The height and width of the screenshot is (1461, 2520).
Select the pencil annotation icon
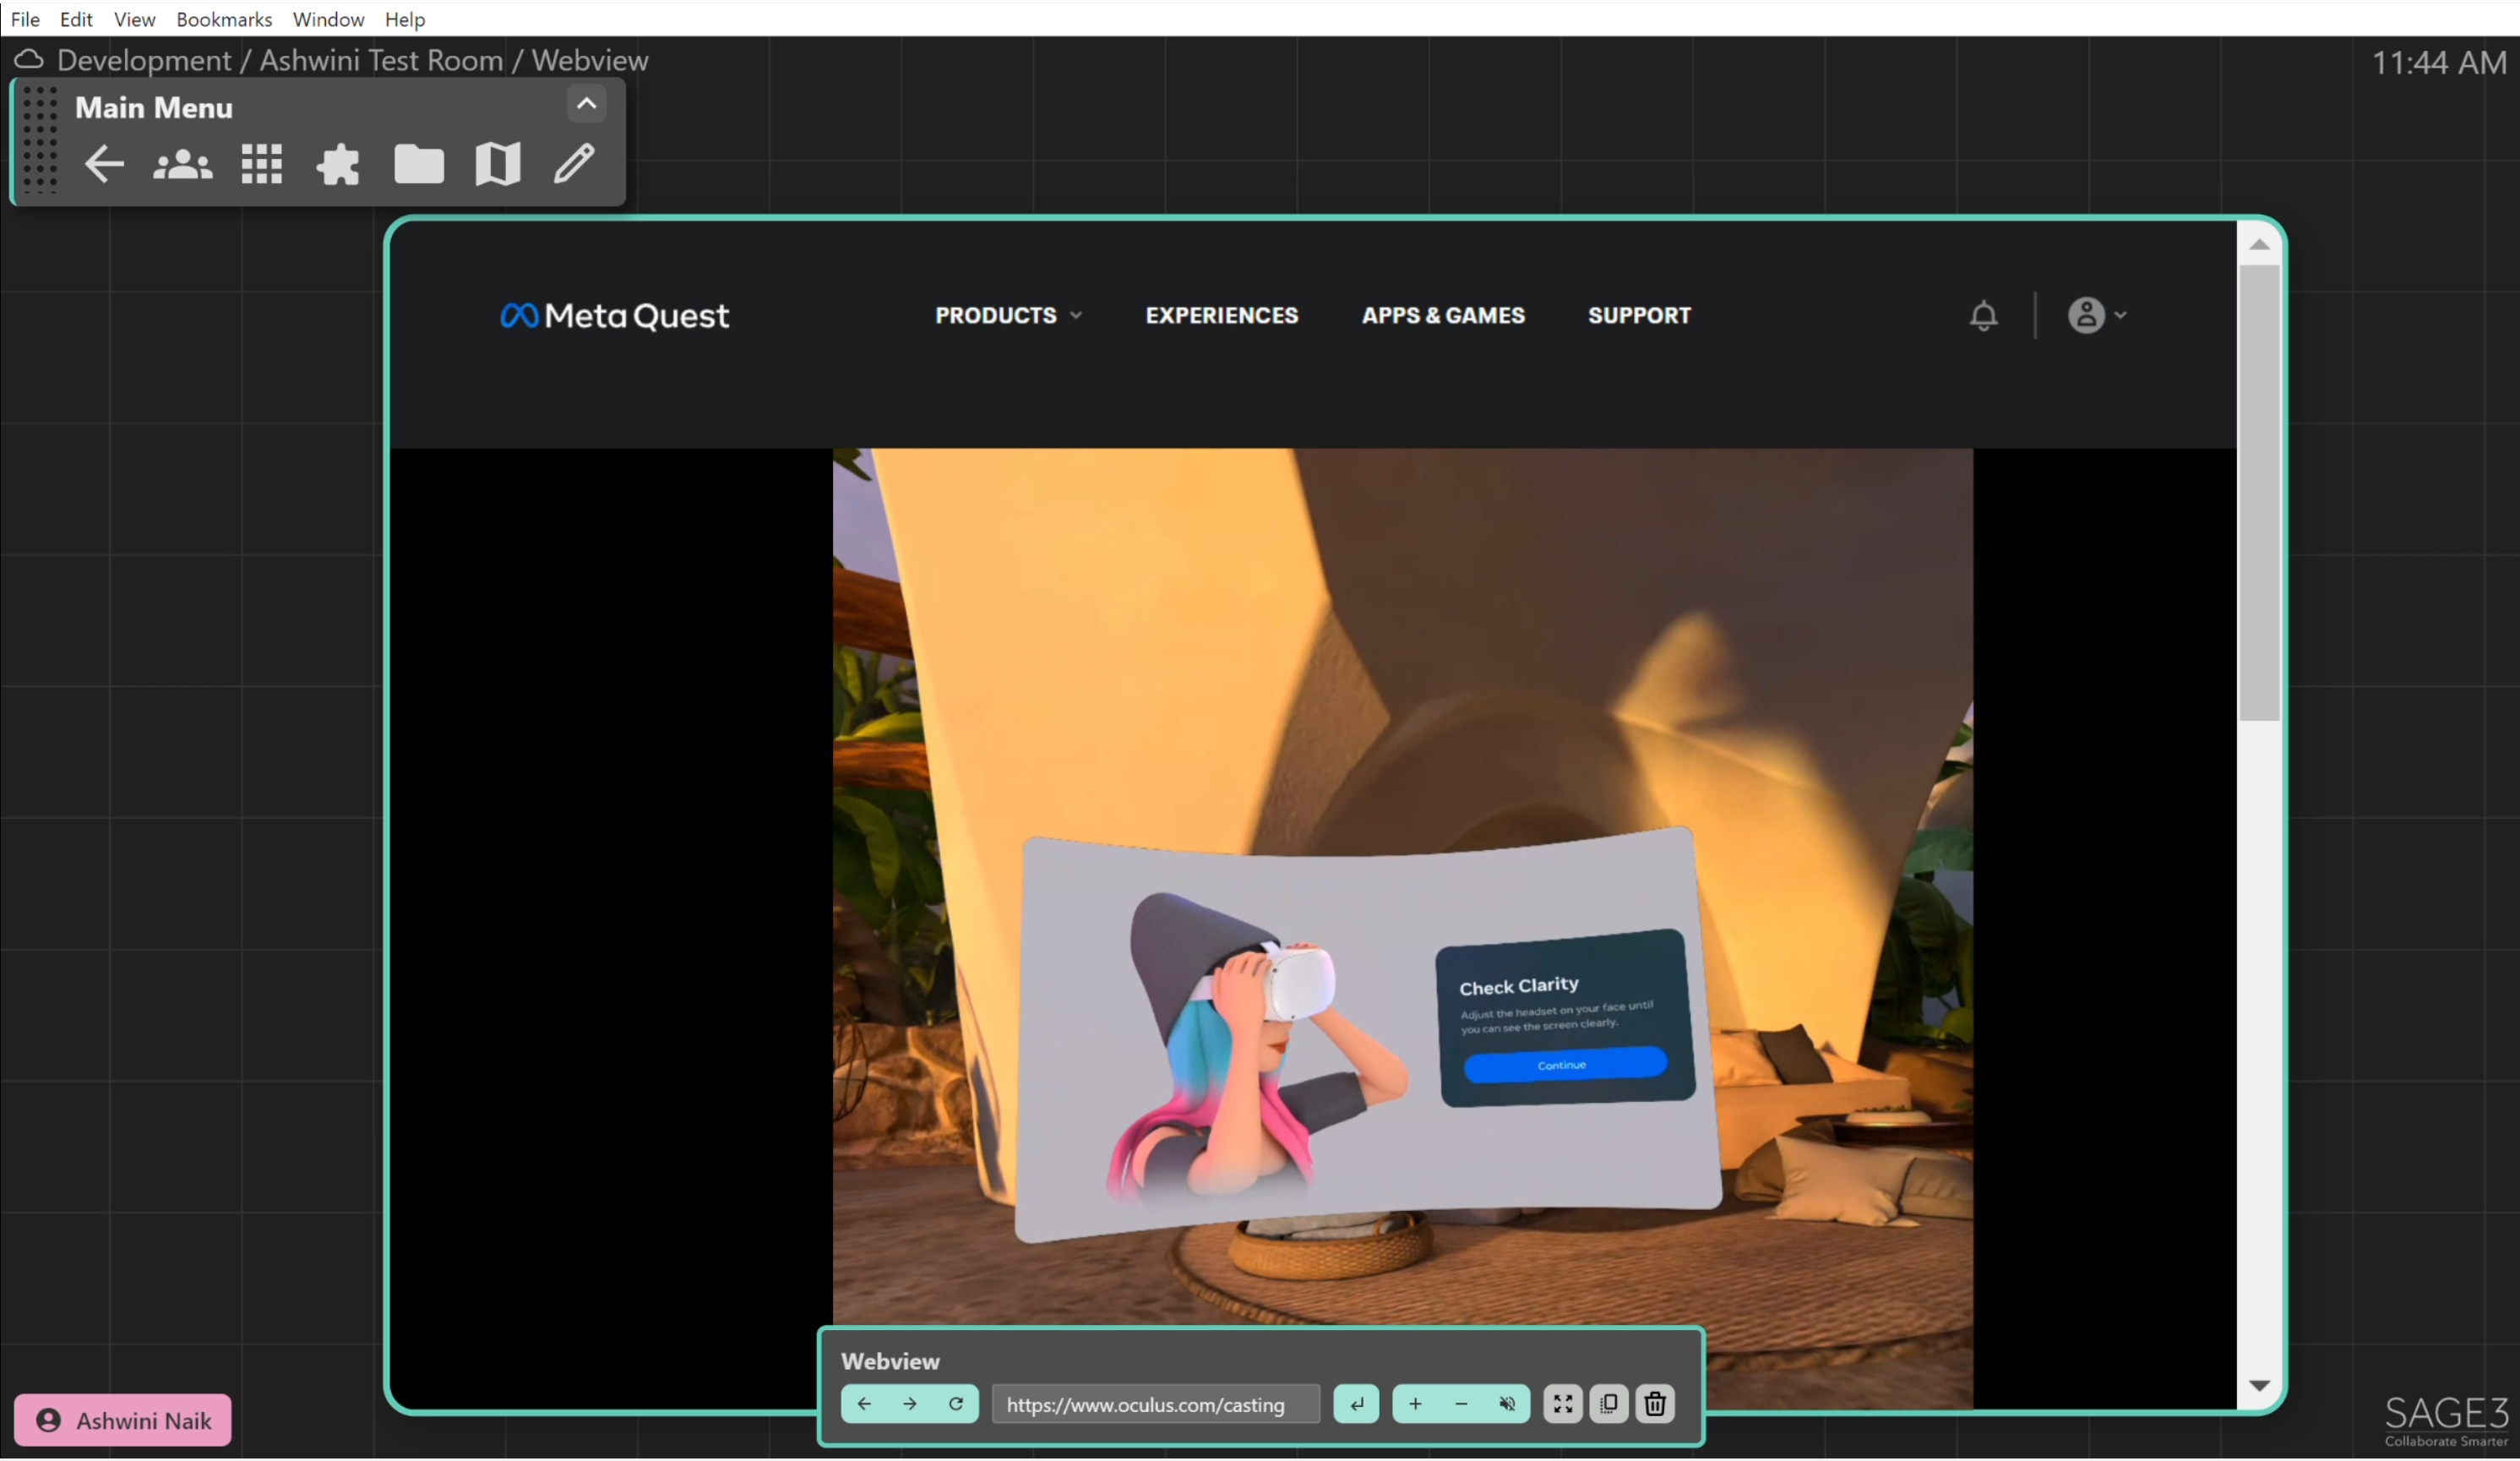(x=574, y=163)
